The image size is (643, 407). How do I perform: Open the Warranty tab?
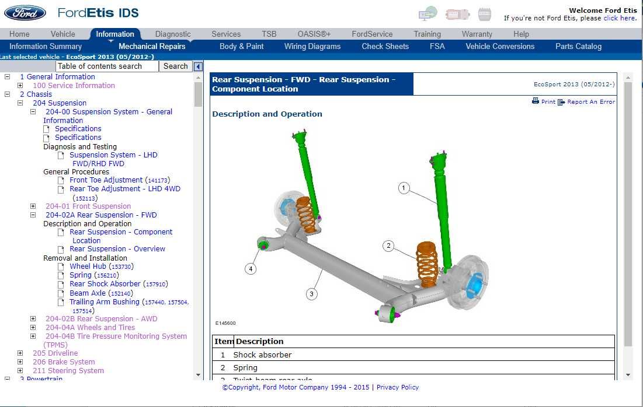[x=477, y=34]
